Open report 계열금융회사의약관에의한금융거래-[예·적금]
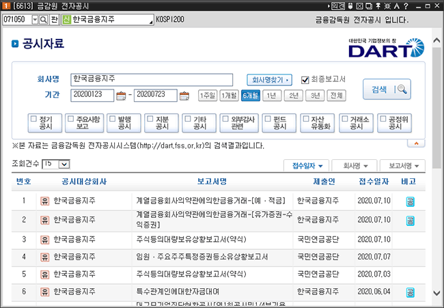The image size is (444, 308). pos(210,201)
